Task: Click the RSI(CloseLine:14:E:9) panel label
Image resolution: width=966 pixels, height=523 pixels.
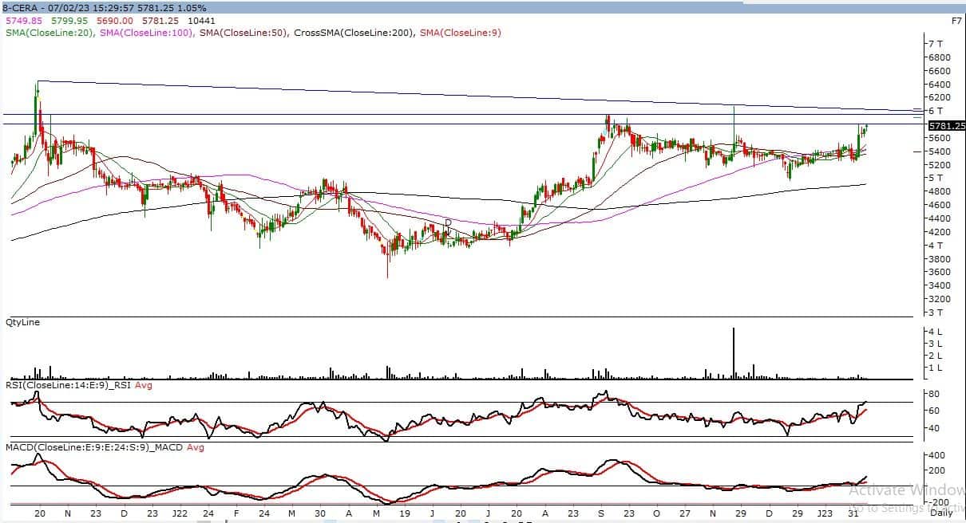Action: pos(67,386)
